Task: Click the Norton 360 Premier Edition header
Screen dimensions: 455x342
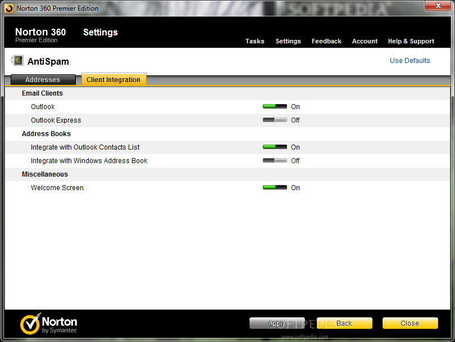Action: coord(40,35)
